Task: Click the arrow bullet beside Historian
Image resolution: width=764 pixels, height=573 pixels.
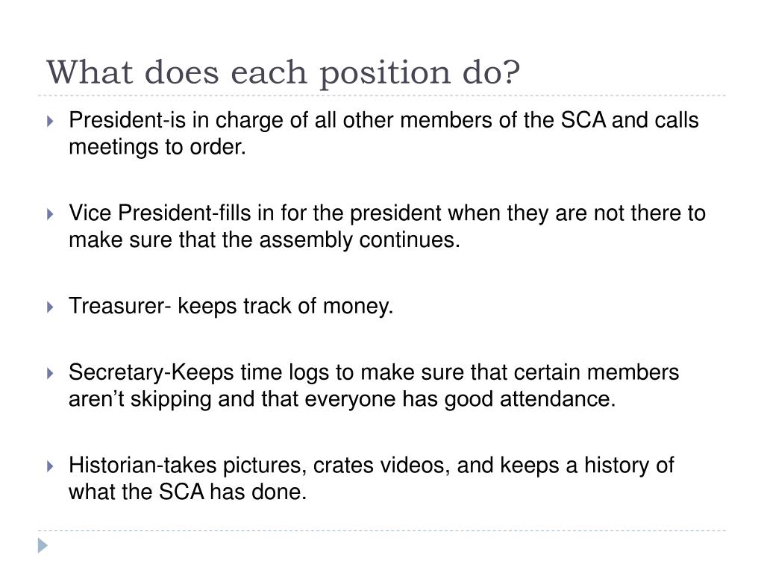Action: coord(50,466)
